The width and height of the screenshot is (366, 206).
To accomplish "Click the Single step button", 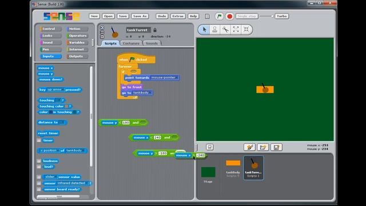I will 247,17.
